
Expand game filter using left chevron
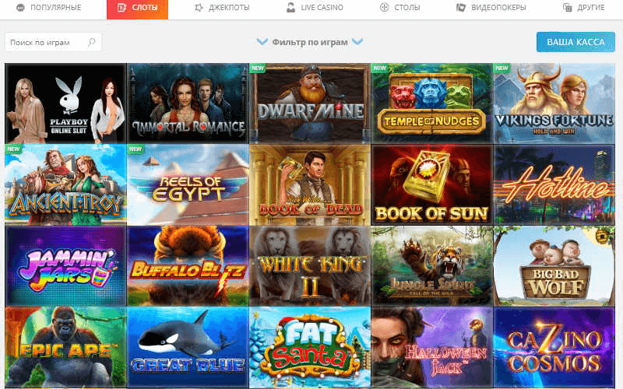[x=262, y=42]
